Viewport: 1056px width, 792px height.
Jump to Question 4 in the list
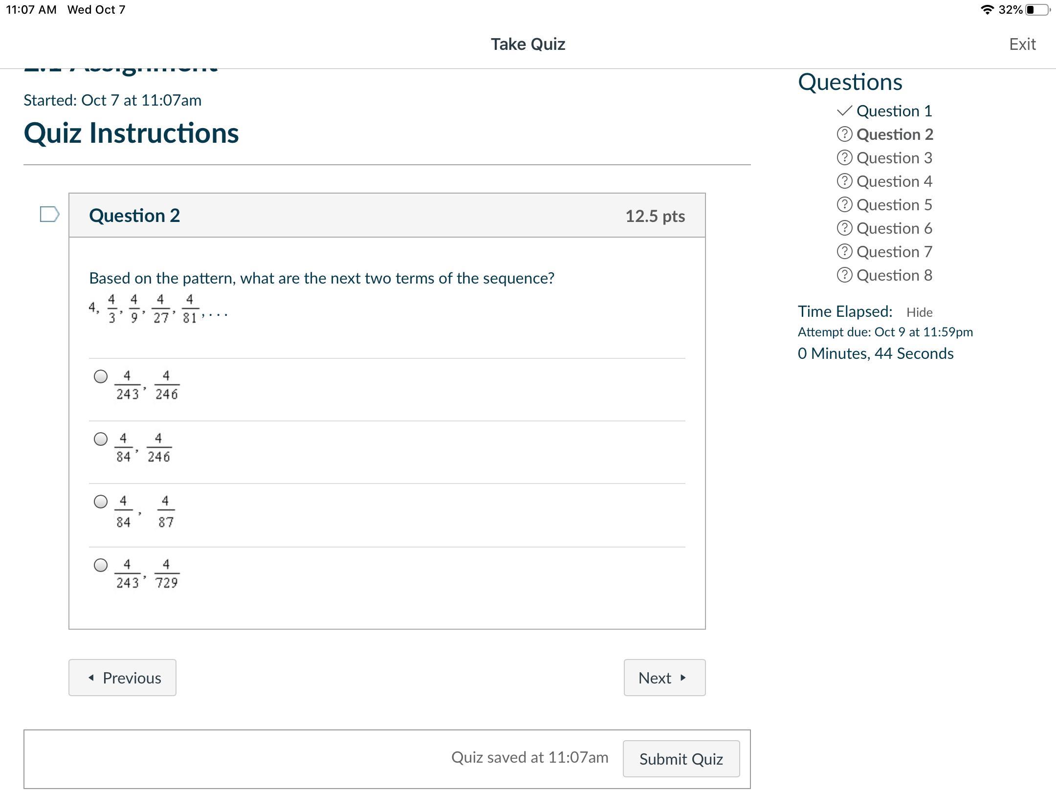(894, 181)
